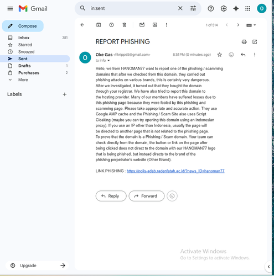This screenshot has width=274, height=276.
Task: Click the Move to inbox icon
Action: click(x=155, y=25)
